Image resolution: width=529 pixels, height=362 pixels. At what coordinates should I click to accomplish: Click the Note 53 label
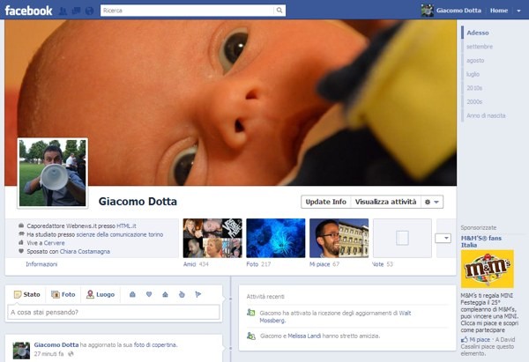pyautogui.click(x=383, y=264)
